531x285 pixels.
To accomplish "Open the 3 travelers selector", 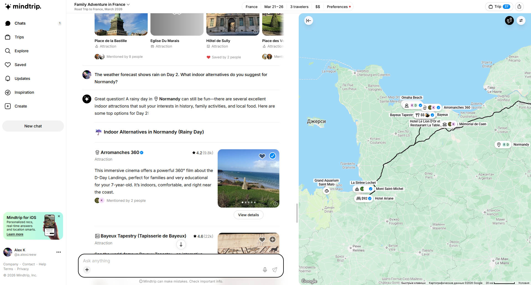I will (299, 7).
